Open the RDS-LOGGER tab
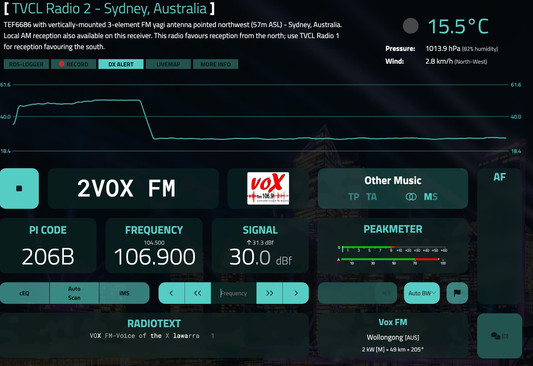This screenshot has height=366, width=533. 26,64
